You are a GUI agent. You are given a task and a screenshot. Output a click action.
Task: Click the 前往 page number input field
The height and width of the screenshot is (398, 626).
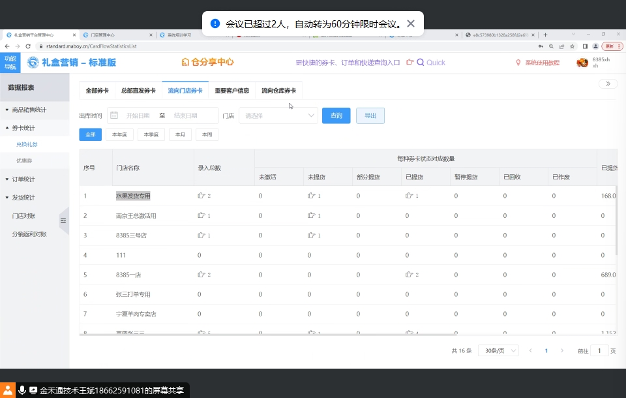coord(599,350)
